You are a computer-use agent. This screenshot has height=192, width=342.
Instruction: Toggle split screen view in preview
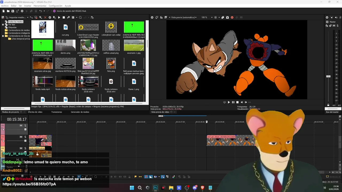point(166,17)
